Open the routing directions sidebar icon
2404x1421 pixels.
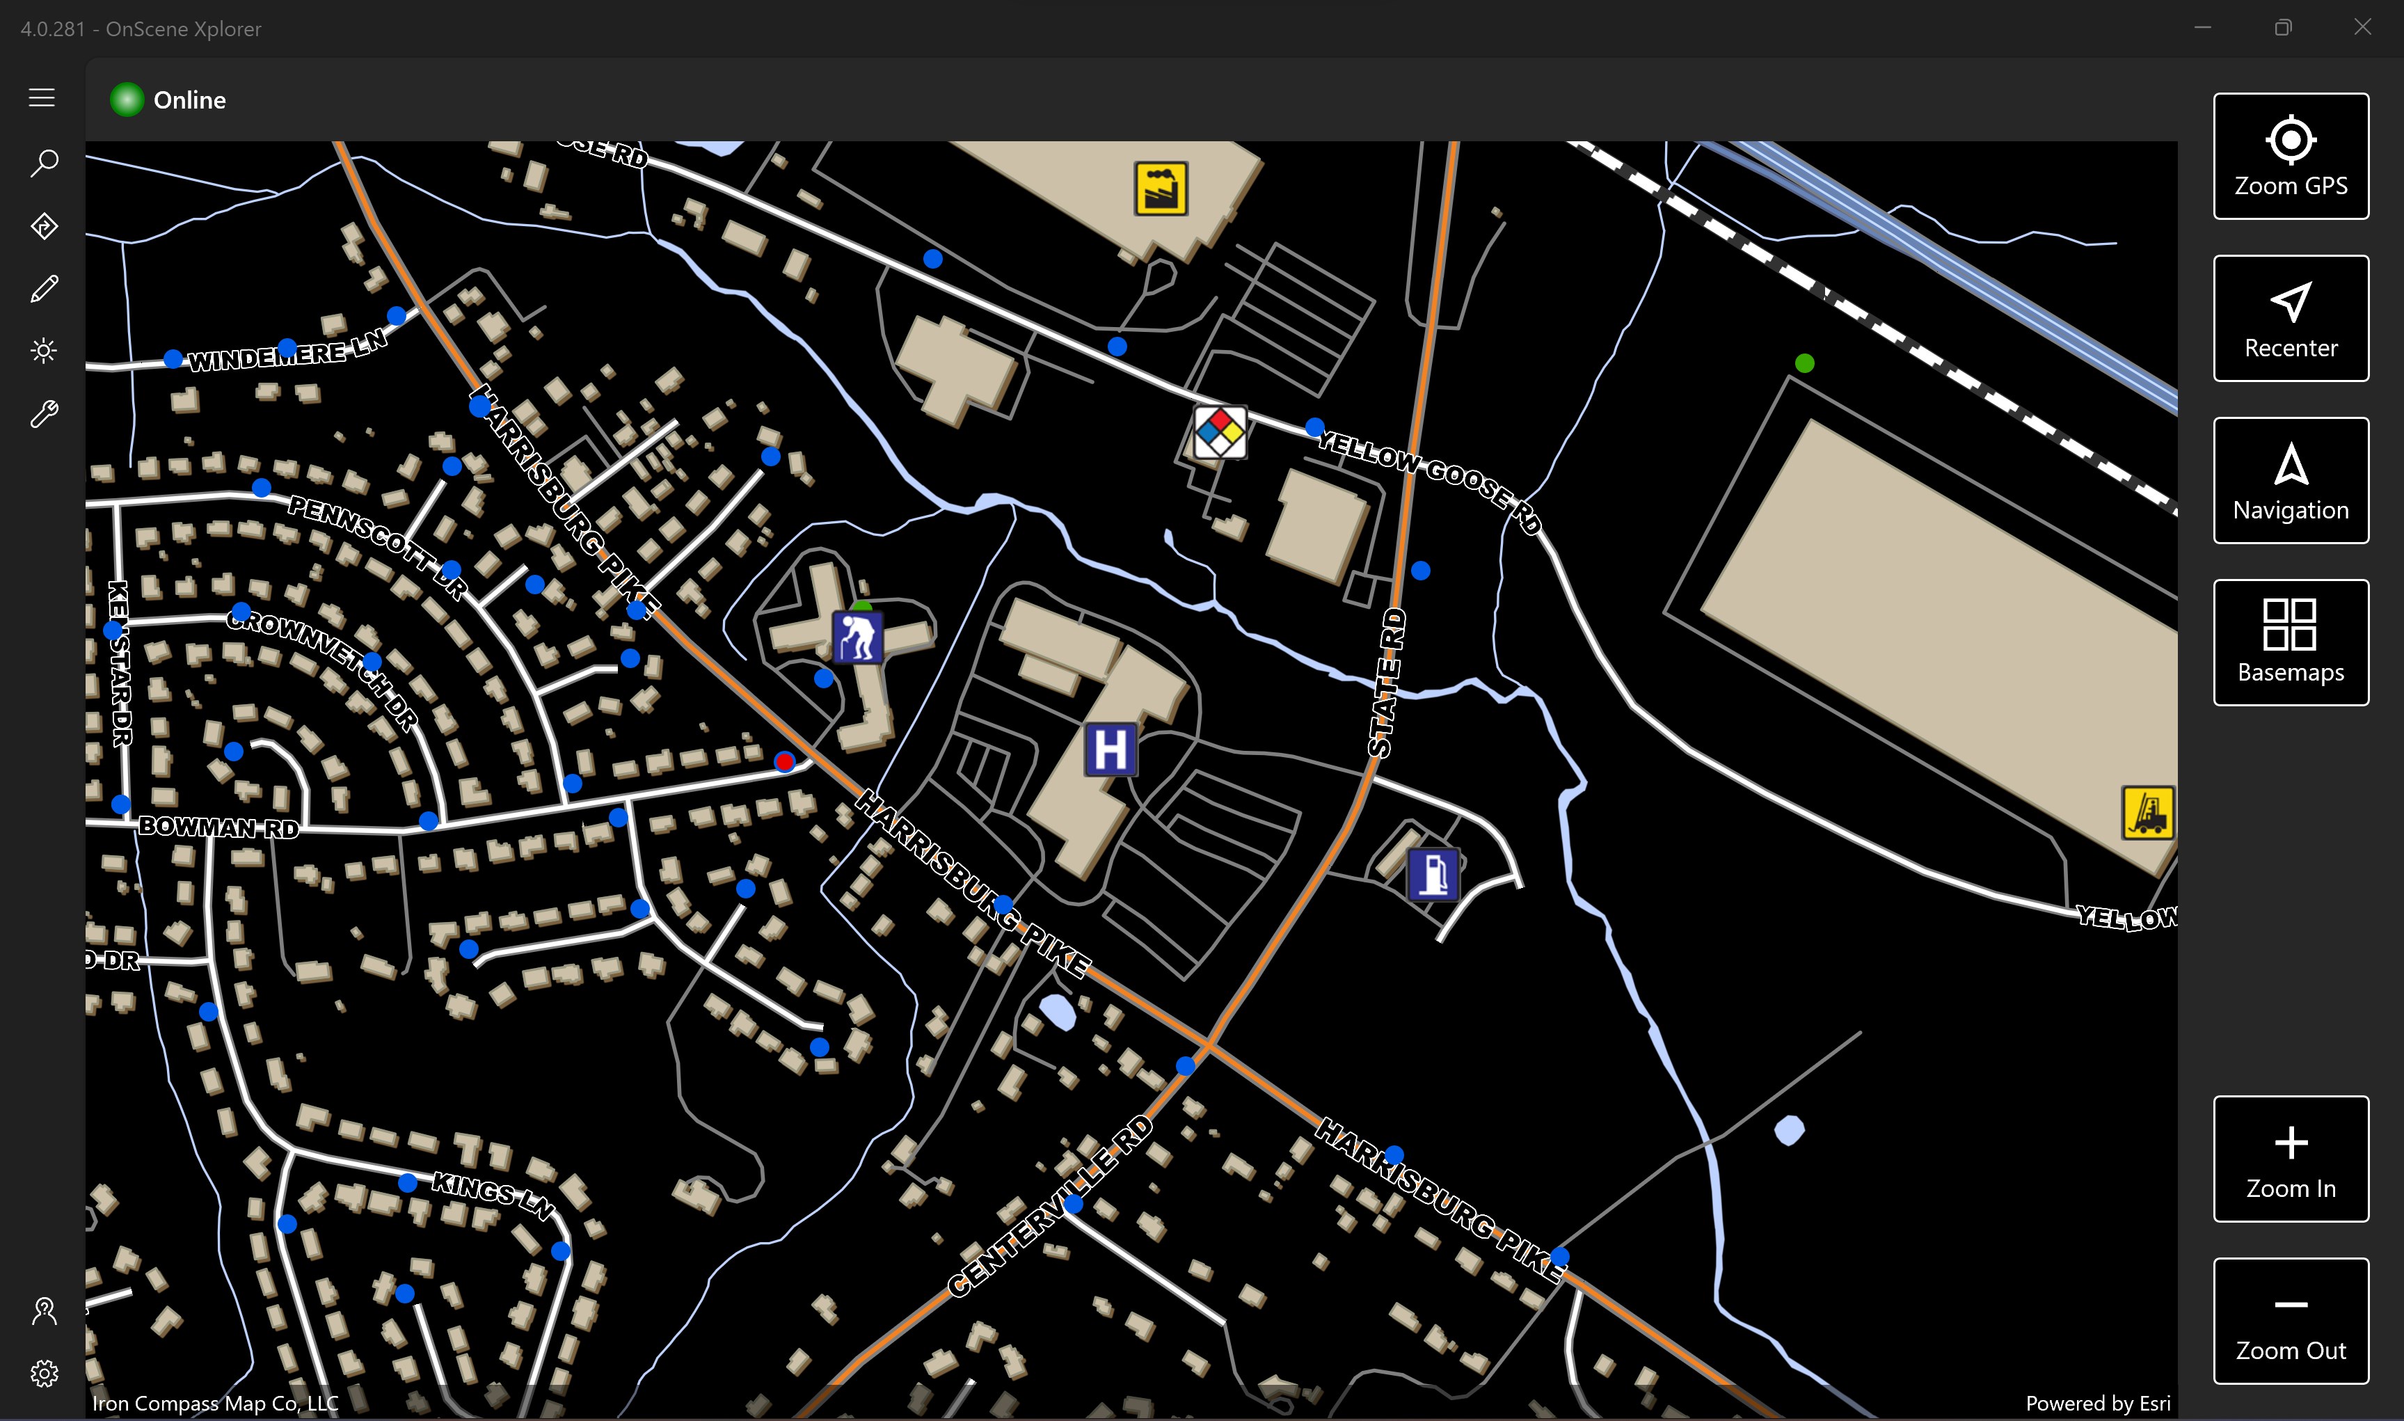44,226
